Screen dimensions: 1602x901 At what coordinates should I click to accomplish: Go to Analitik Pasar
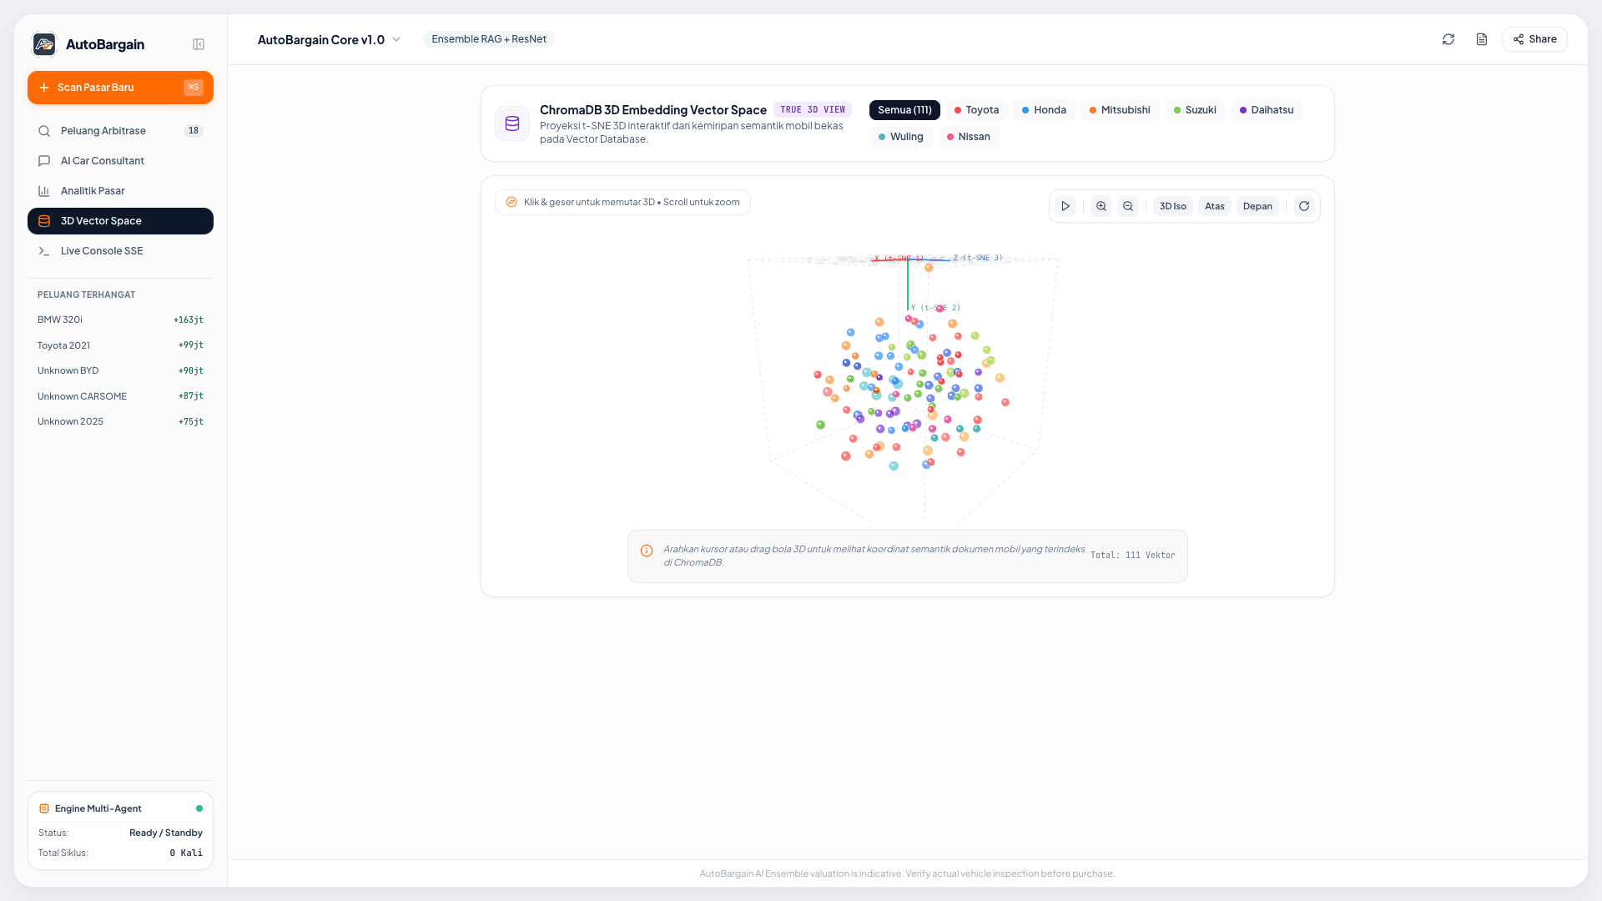click(120, 191)
